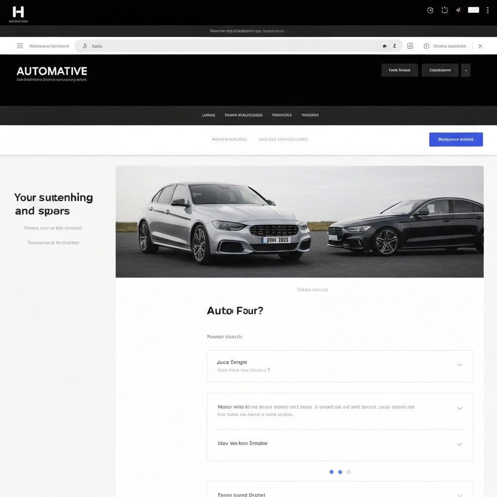497x497 pixels.
Task: Open the last item in the dark navigation bar
Action: coord(310,115)
